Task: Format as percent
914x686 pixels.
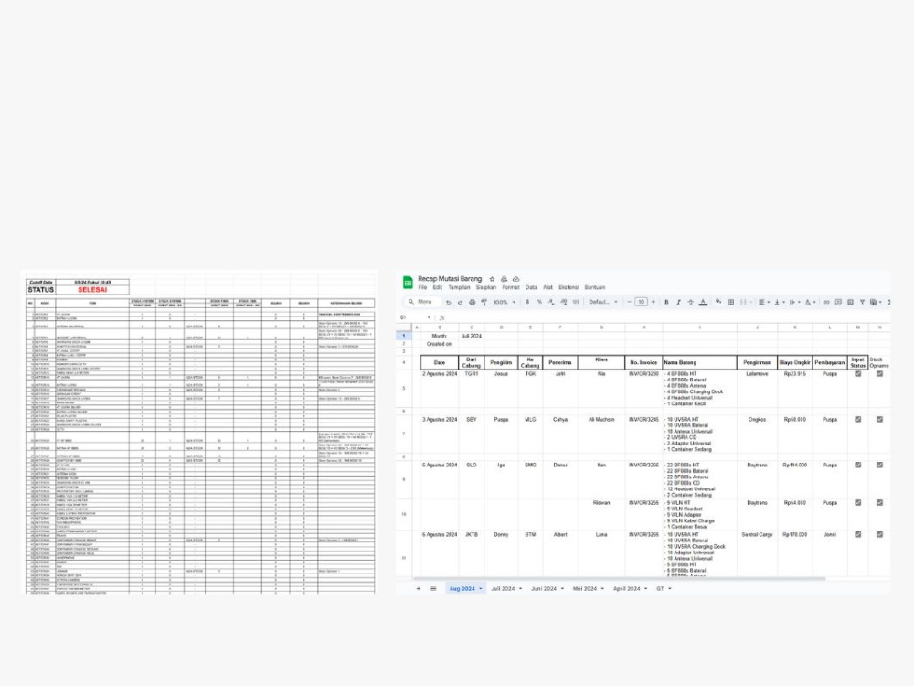Action: tap(539, 302)
